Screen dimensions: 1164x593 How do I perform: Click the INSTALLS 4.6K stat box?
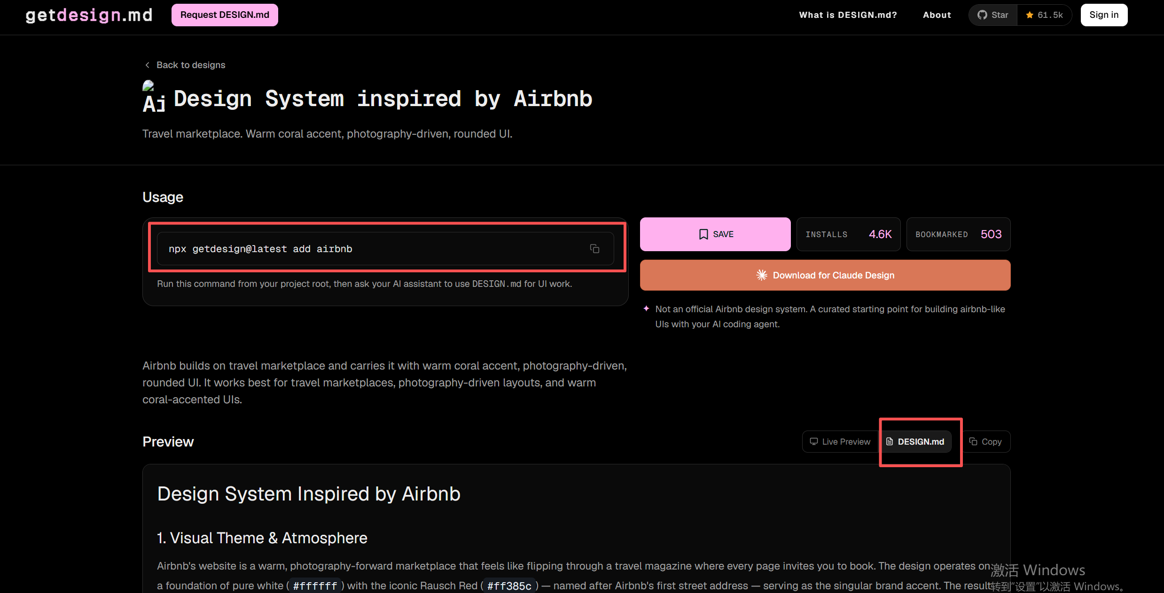tap(848, 234)
